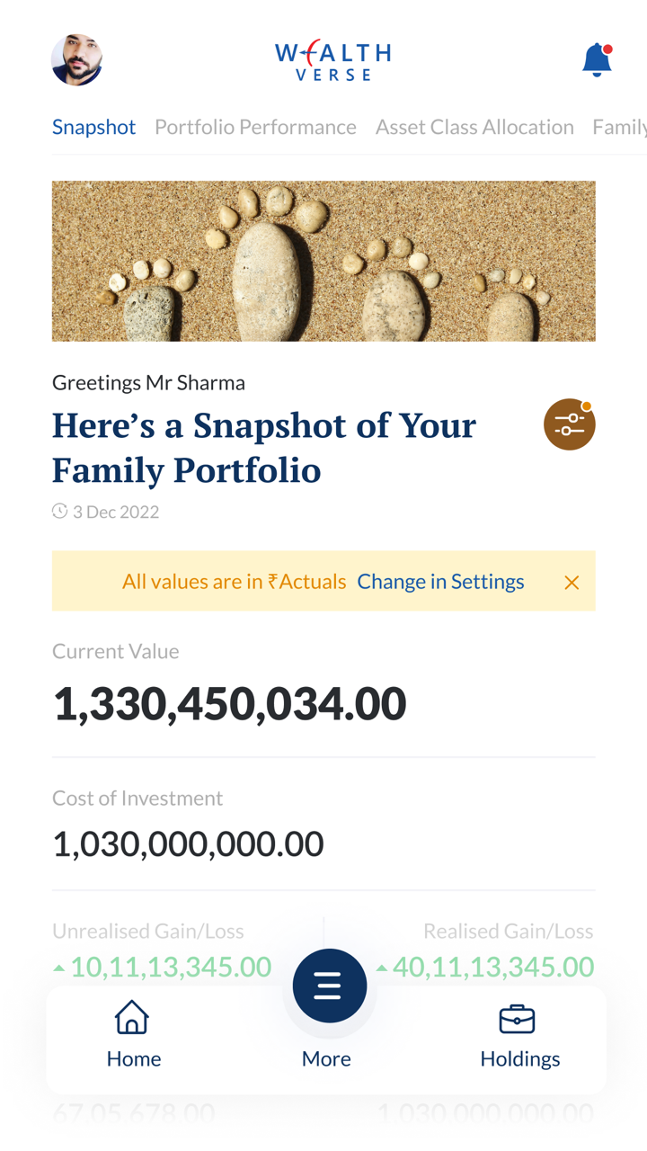Open the profile avatar photo

(x=76, y=60)
